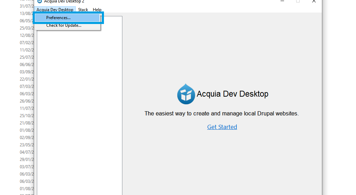Click the blue Drupal droplet logo
This screenshot has height=195, width=356.
[186, 94]
